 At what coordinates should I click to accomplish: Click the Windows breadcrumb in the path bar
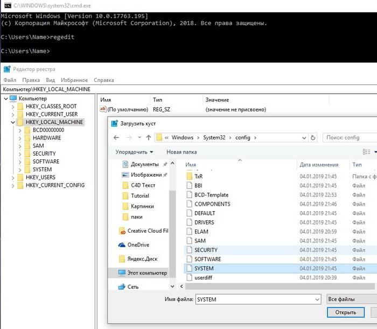[182, 138]
